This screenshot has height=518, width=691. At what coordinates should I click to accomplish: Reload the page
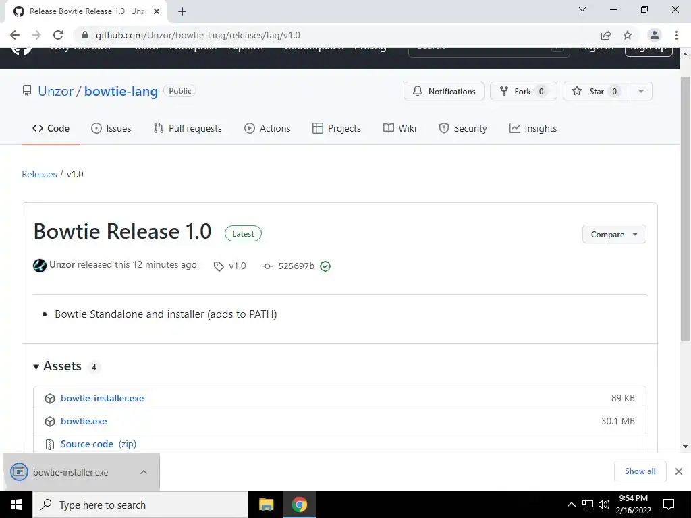58,35
